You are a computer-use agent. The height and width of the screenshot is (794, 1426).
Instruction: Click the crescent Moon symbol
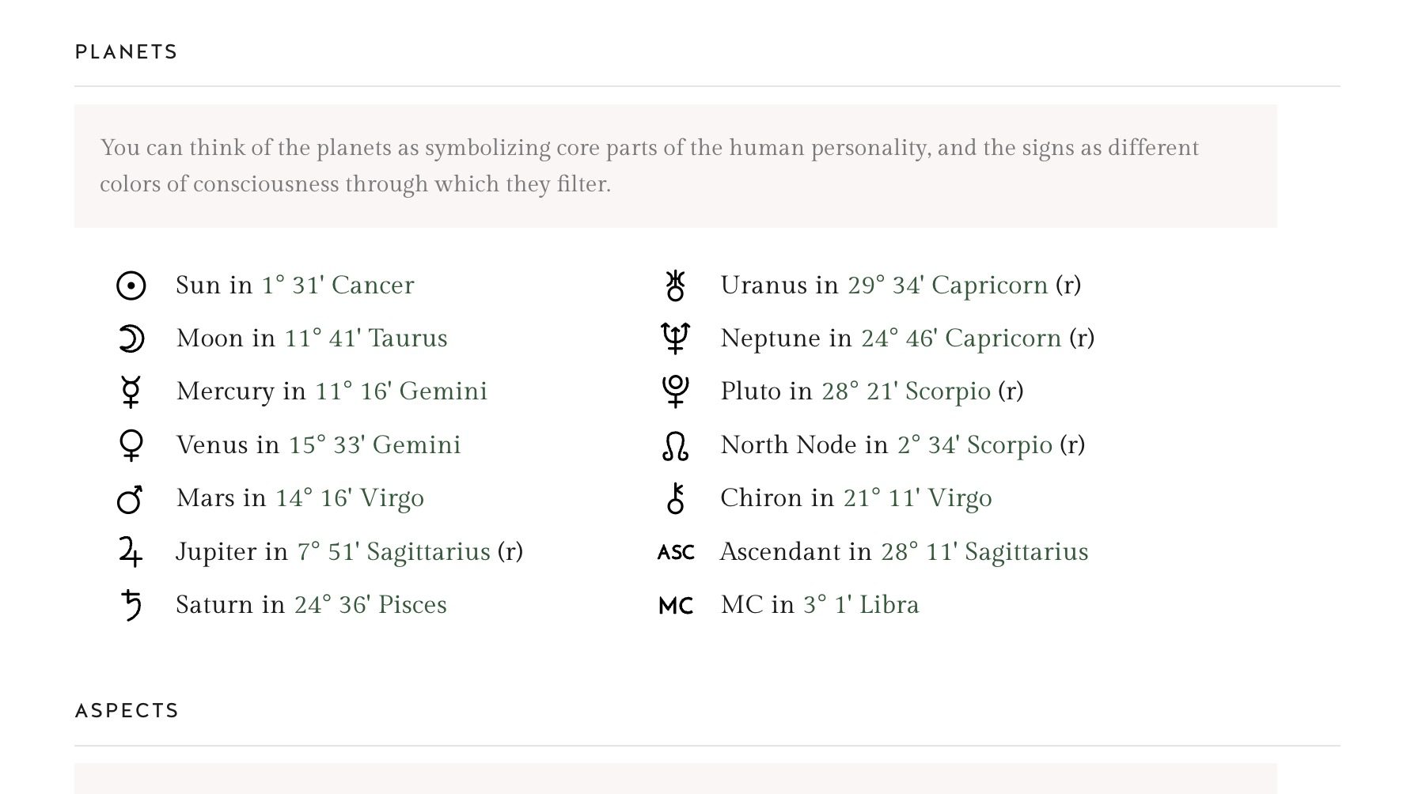click(131, 338)
